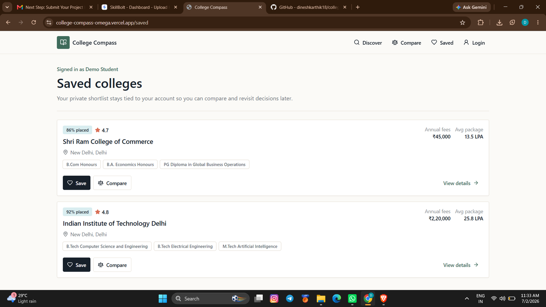Open the volume control in system tray
The width and height of the screenshot is (546, 307).
[502, 298]
